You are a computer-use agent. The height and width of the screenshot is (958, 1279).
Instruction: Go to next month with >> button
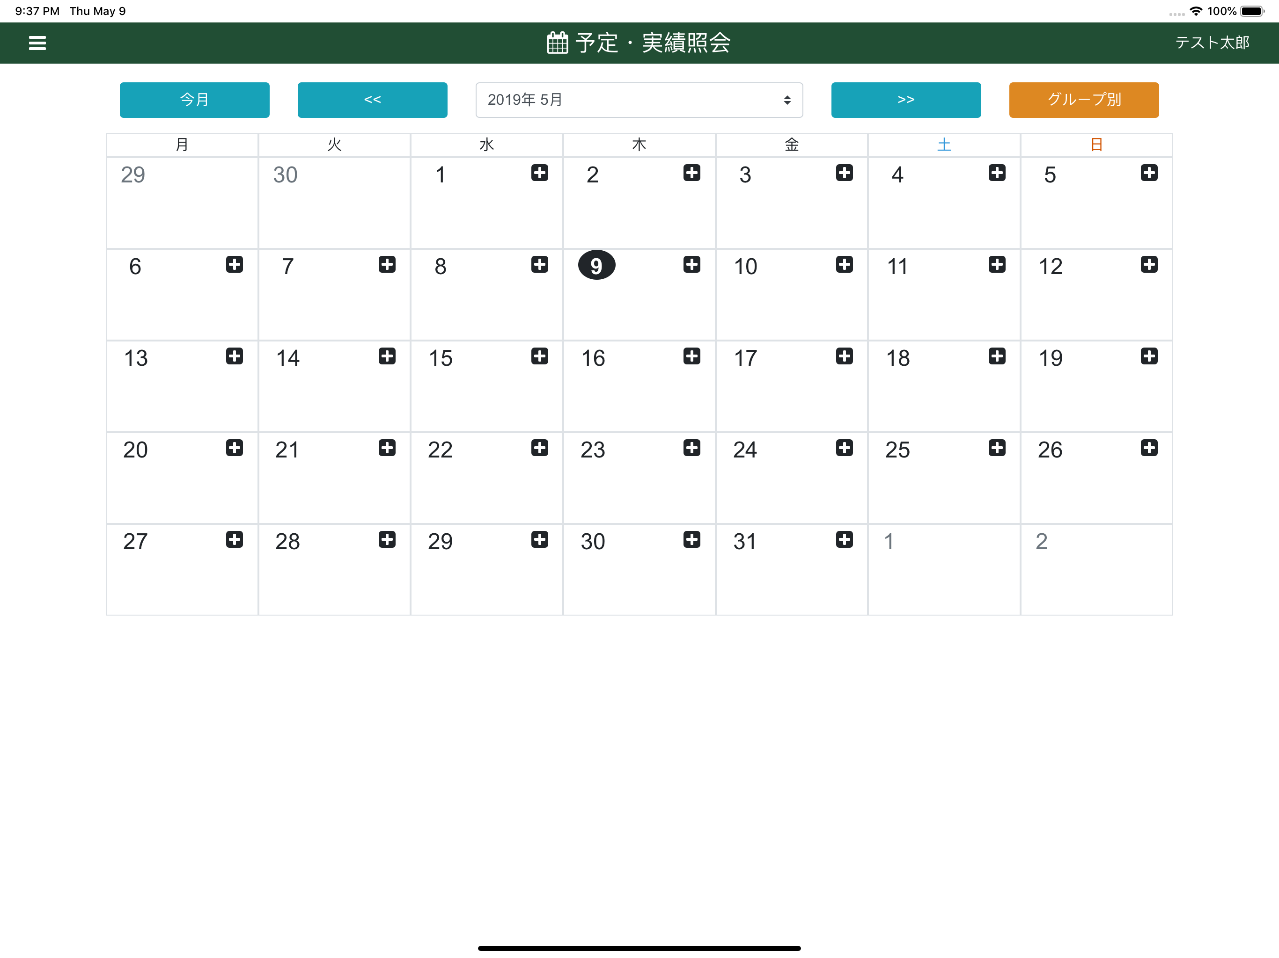[906, 100]
